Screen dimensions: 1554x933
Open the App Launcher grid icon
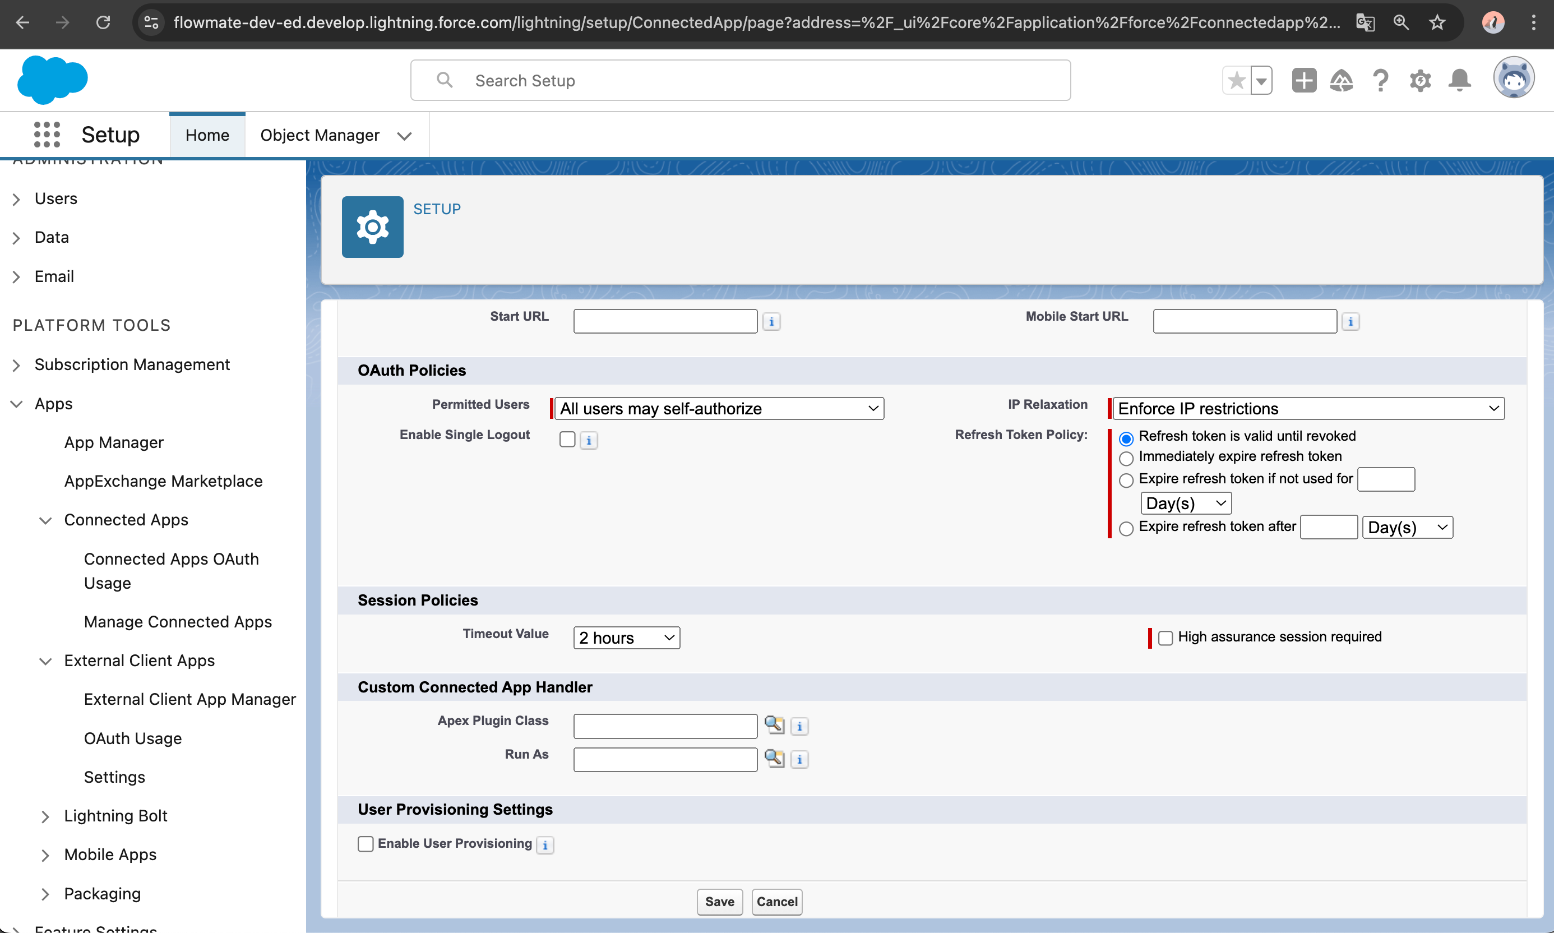coord(47,135)
